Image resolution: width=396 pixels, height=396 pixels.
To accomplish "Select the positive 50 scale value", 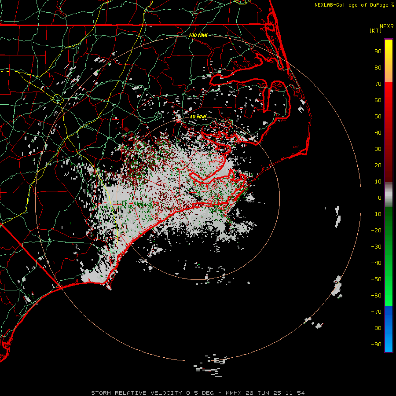I will click(378, 117).
